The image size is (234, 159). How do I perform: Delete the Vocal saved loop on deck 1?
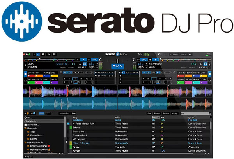(113, 73)
